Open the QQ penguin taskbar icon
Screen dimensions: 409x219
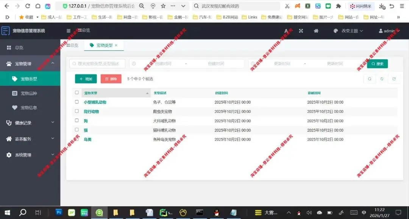[217, 213]
